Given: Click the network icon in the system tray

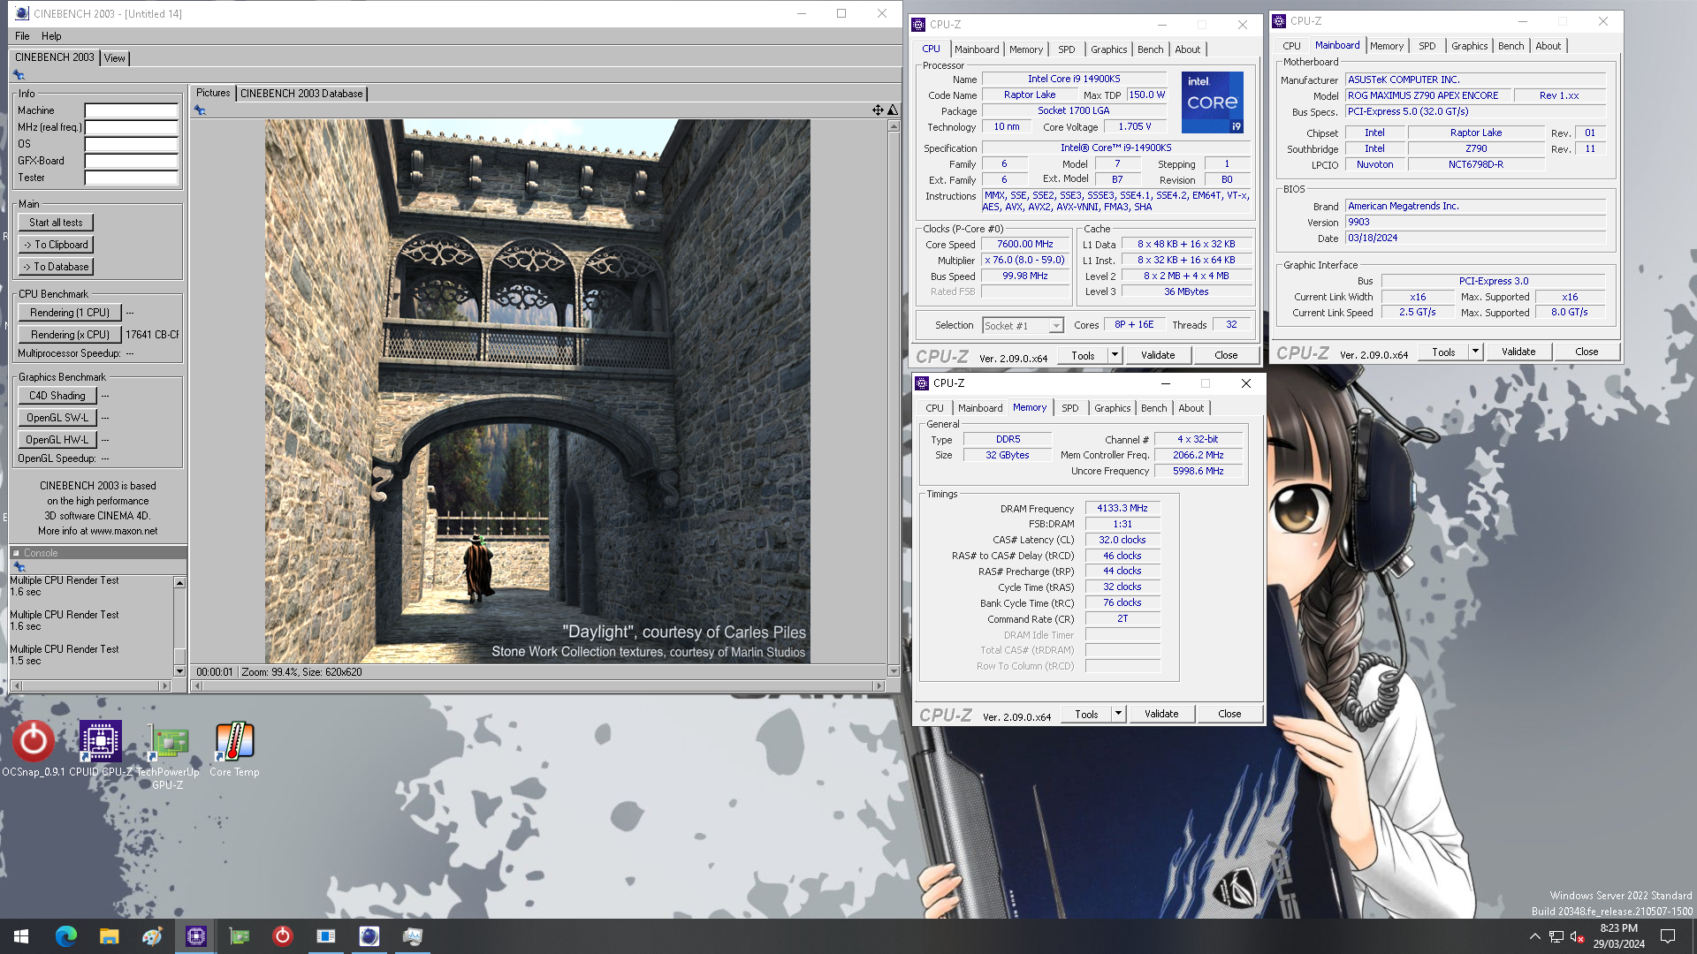Looking at the screenshot, I should pos(1556,936).
